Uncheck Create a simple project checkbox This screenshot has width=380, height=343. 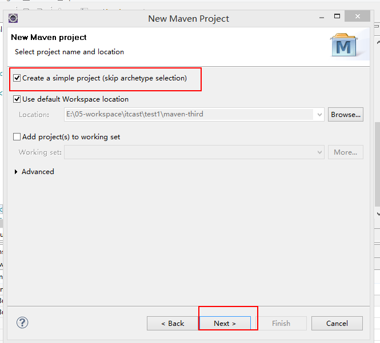pos(17,78)
